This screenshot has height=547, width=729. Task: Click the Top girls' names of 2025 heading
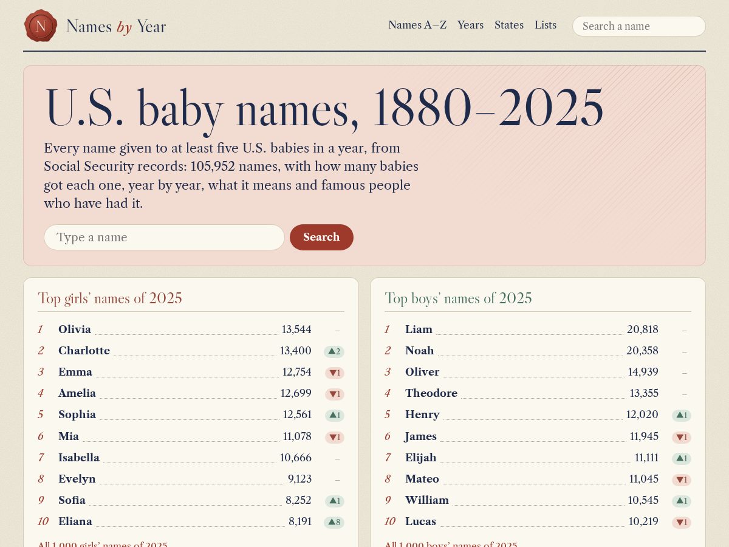click(110, 298)
